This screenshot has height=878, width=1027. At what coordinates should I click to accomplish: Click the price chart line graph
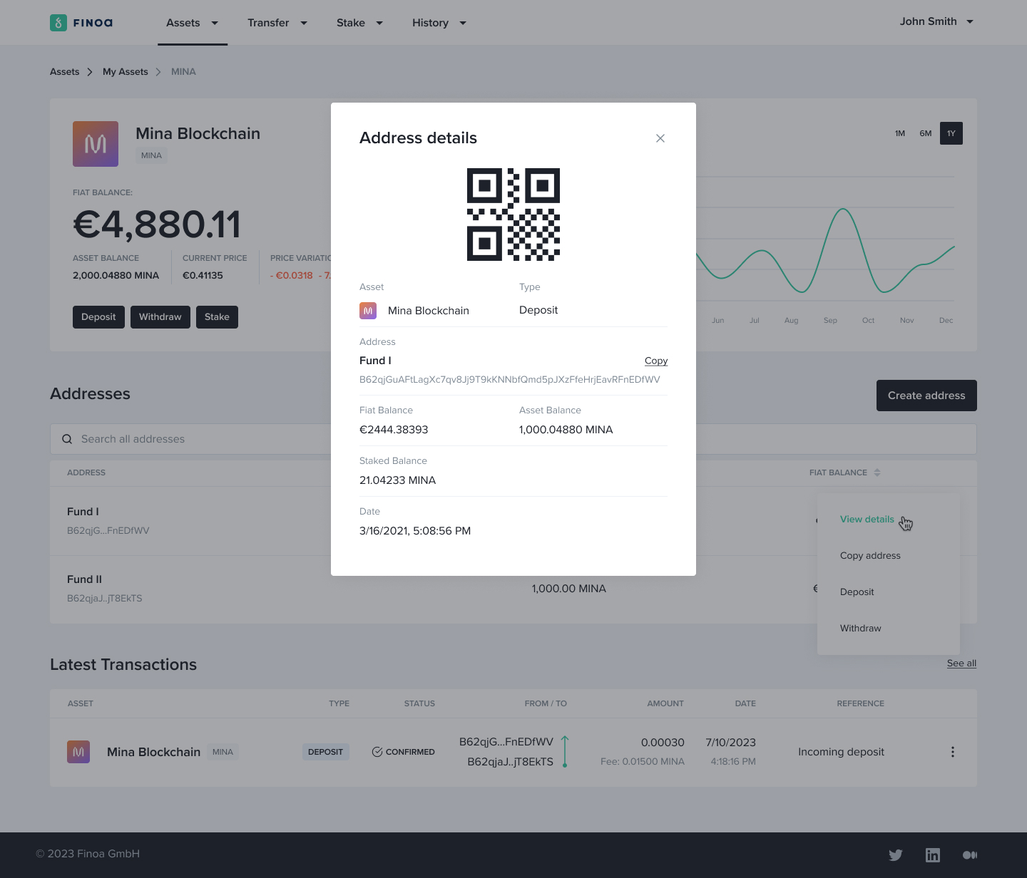click(825, 249)
